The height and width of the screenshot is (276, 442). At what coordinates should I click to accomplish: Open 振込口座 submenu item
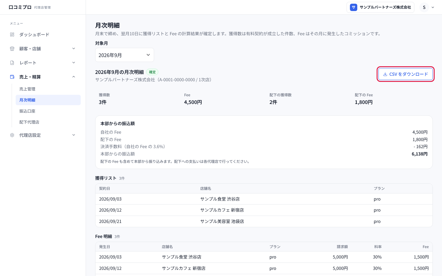pos(48,111)
